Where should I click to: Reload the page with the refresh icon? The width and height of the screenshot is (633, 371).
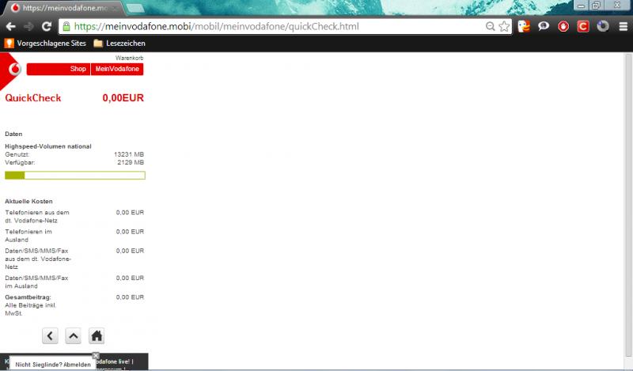tap(47, 27)
